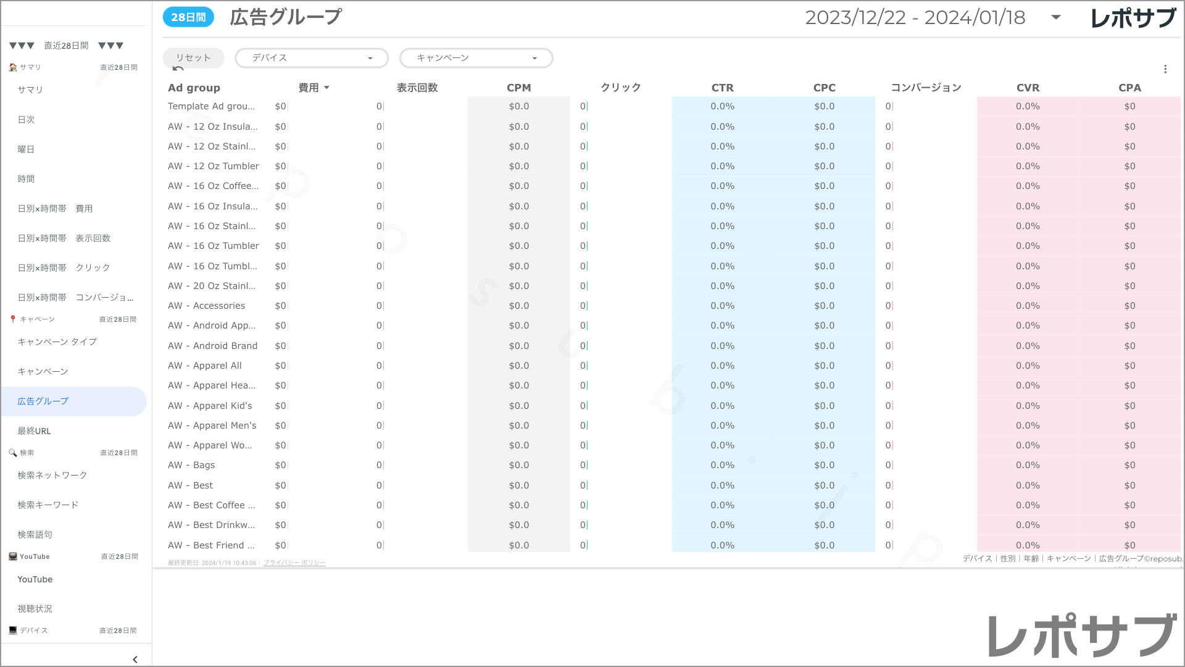Viewport: 1185px width, 667px height.
Task: Click the TV icon beside YouTube section
Action: pos(12,556)
